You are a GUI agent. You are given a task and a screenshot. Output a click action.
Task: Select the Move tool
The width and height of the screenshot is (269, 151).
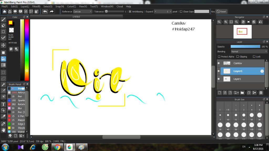(x=3, y=45)
